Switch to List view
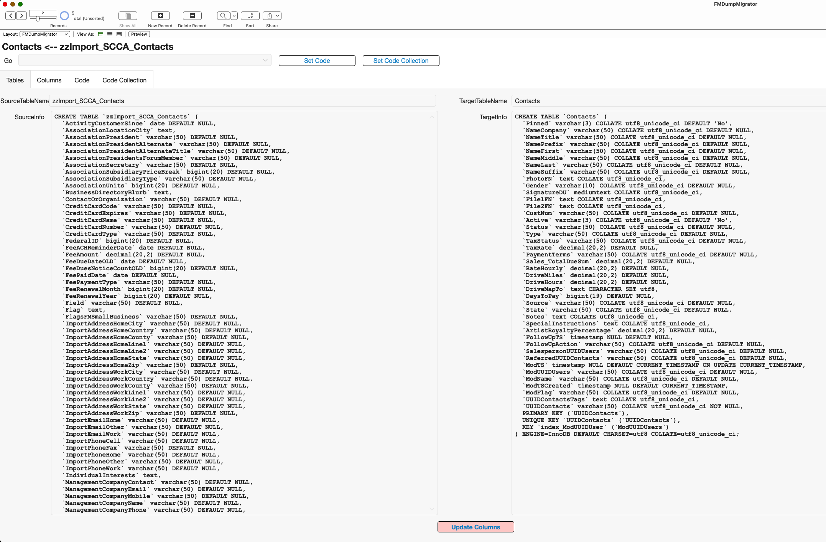Image resolution: width=826 pixels, height=542 pixels. coord(110,34)
